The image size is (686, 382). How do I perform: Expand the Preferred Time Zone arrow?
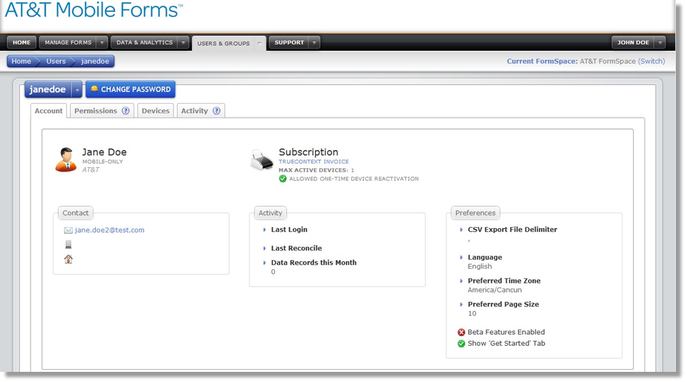(461, 281)
